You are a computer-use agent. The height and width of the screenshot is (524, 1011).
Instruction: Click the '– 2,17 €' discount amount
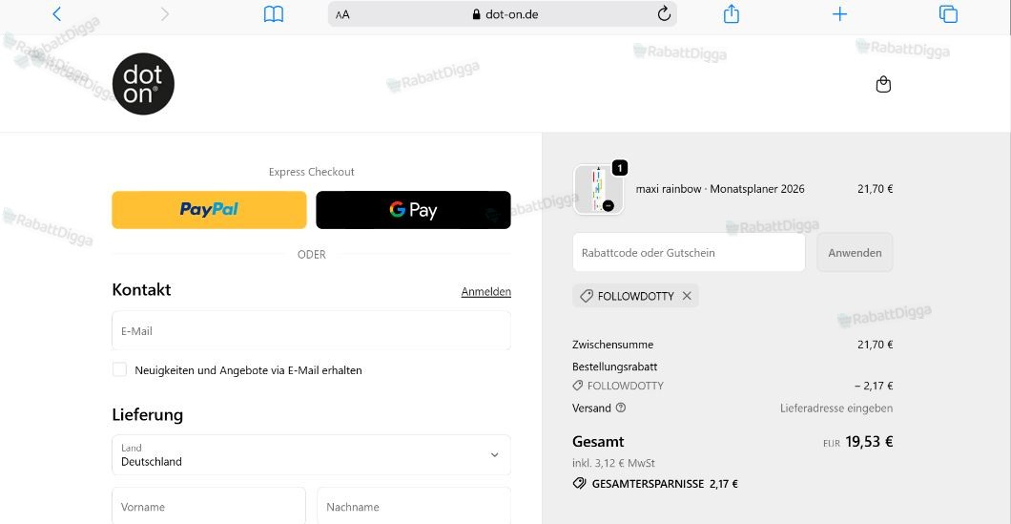point(874,386)
